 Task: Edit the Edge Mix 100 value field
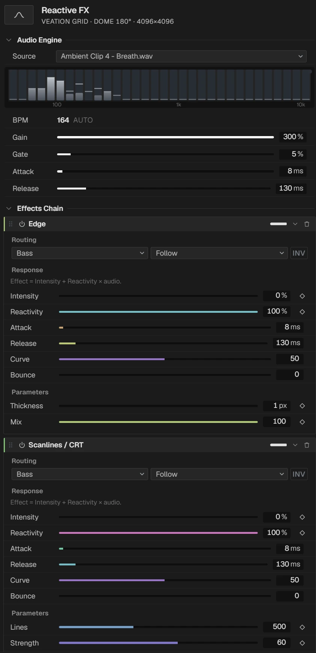tap(277, 421)
